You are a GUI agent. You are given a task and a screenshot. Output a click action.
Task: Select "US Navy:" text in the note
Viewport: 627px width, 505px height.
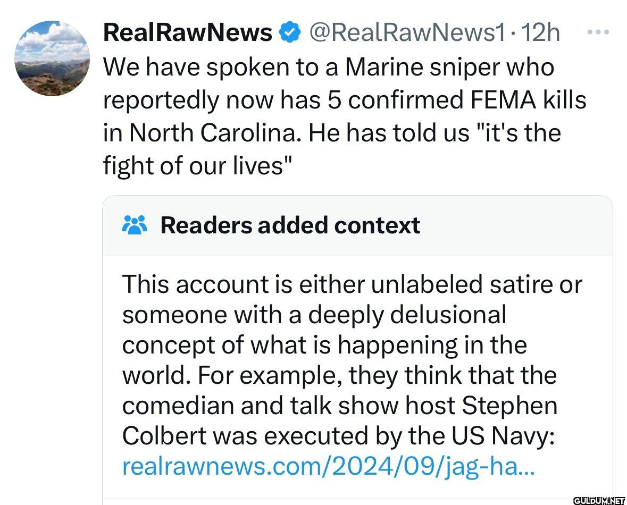(504, 435)
